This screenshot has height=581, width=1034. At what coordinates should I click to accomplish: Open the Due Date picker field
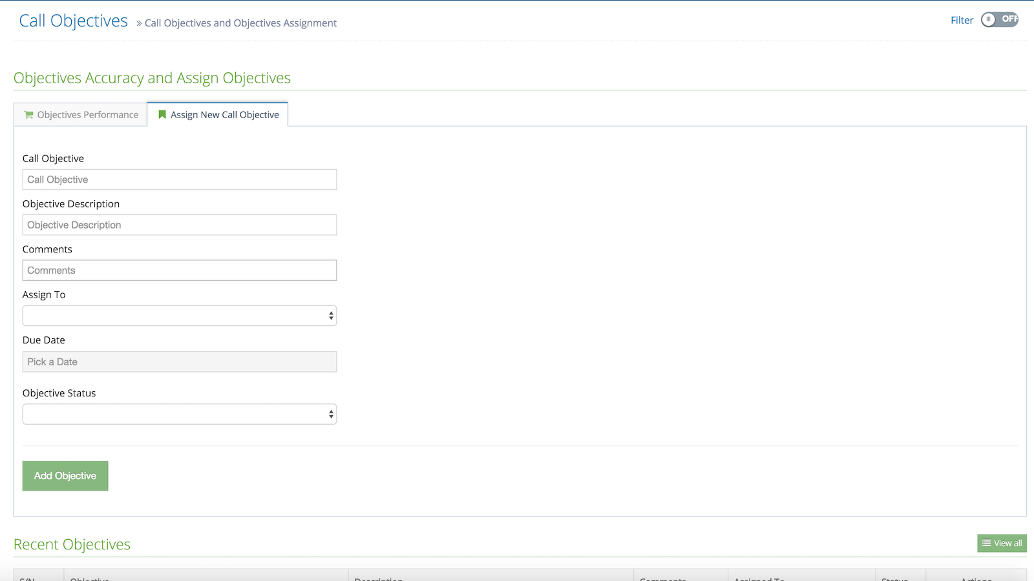[180, 362]
